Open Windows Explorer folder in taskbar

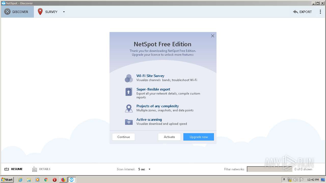coord(29,180)
